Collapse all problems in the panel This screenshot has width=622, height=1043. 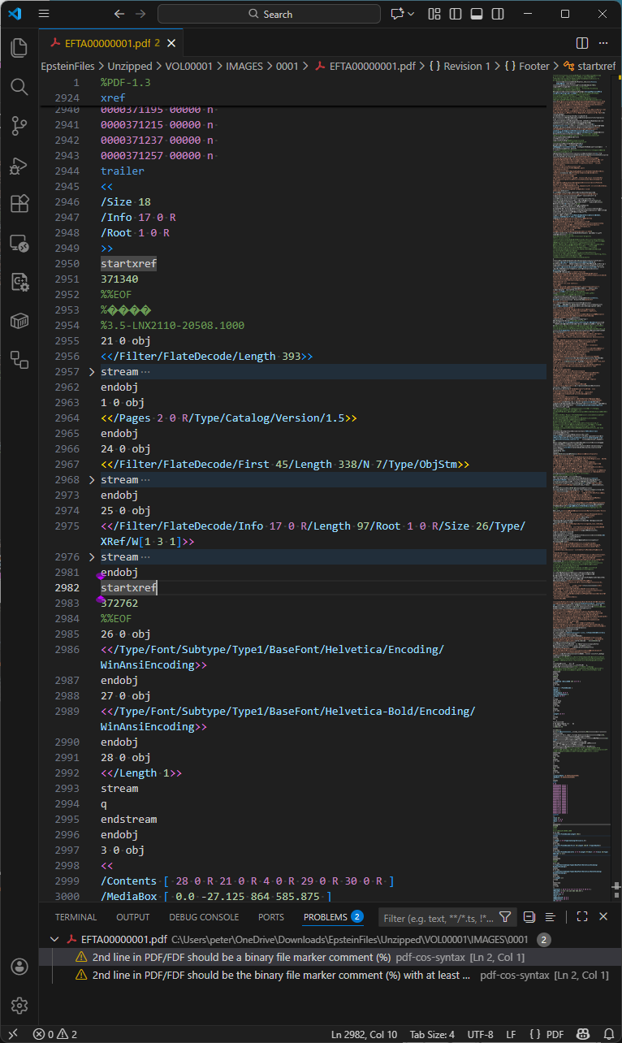529,916
